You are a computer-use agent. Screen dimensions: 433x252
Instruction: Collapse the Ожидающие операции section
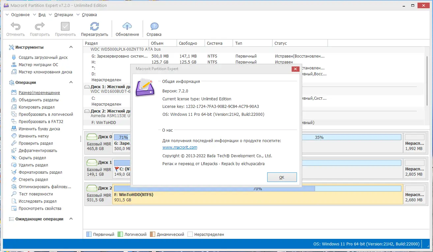coord(71,219)
